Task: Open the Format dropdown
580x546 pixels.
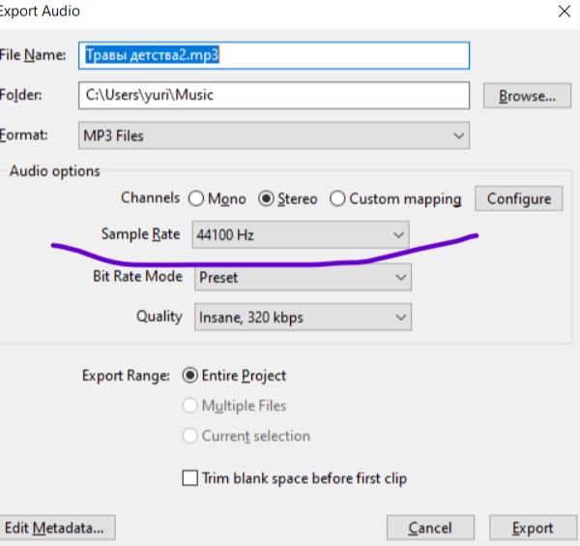Action: (x=274, y=136)
